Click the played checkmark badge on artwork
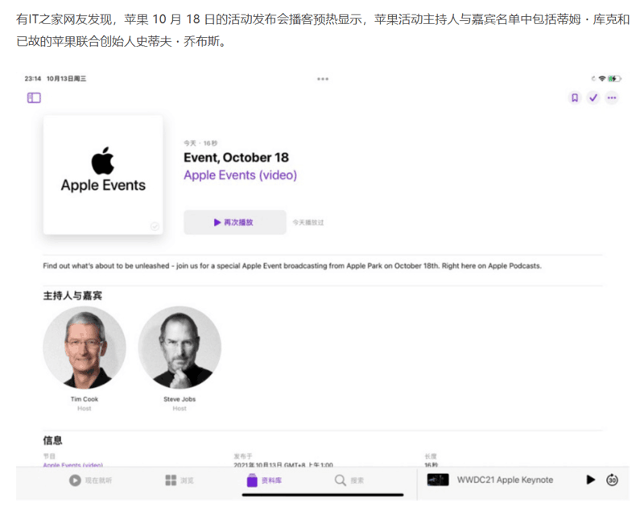The width and height of the screenshot is (644, 515). coord(155,226)
